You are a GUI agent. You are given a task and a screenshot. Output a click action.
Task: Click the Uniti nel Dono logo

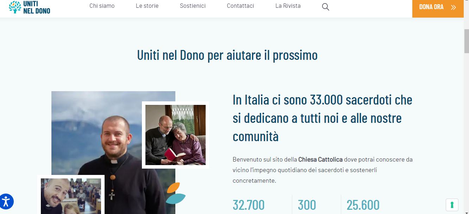30,7
